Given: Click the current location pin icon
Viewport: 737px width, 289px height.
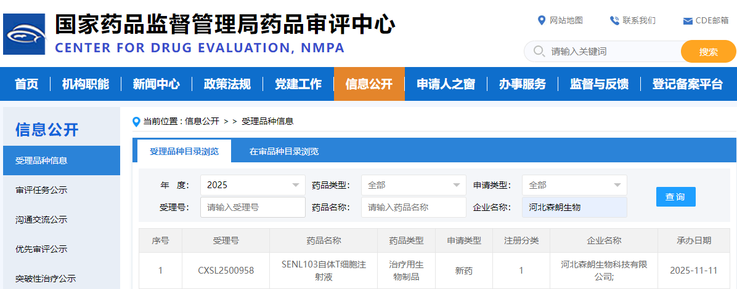Looking at the screenshot, I should (x=137, y=122).
